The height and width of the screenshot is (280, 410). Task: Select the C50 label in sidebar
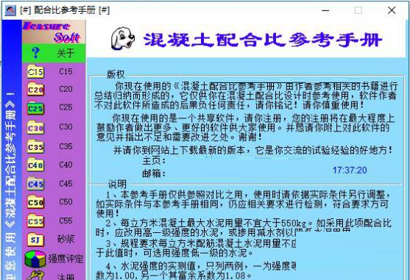click(x=66, y=201)
